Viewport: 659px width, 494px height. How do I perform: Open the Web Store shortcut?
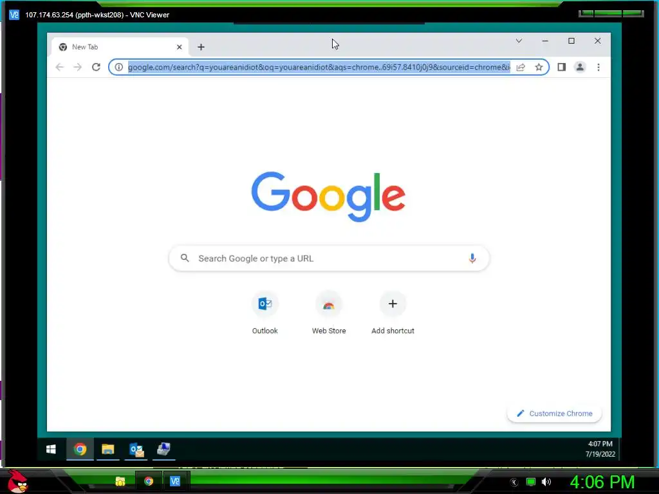click(329, 313)
